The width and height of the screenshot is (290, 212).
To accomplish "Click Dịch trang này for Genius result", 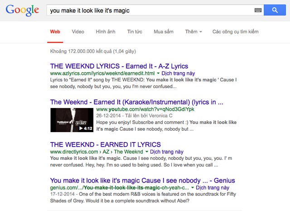I will (213, 188).
